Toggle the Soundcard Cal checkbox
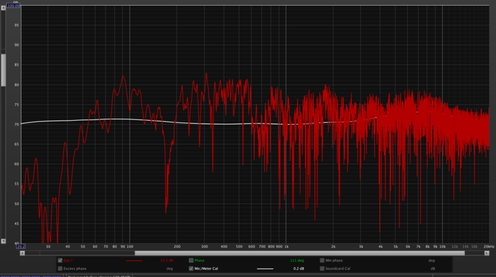This screenshot has width=496, height=277. point(322,269)
